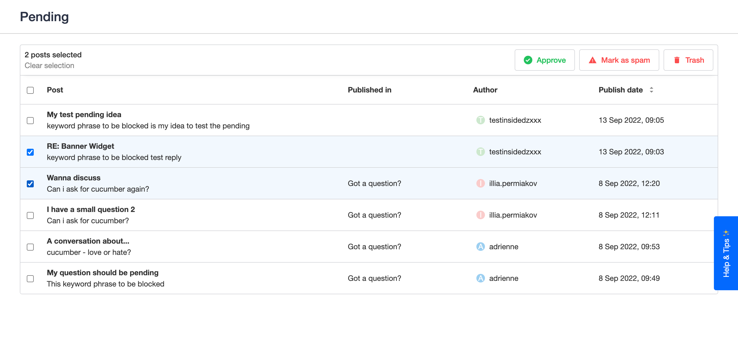Viewport: 738px width, 350px height.
Task: Click the Published in column header
Action: click(369, 90)
